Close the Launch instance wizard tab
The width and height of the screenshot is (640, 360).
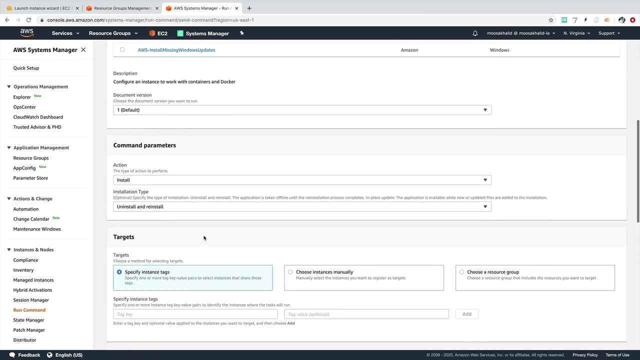[77, 8]
